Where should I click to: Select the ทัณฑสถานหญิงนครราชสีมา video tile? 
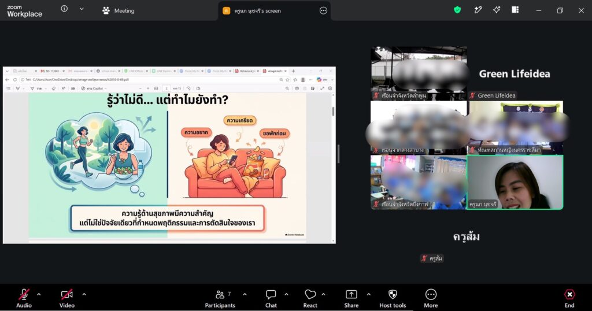tap(515, 128)
